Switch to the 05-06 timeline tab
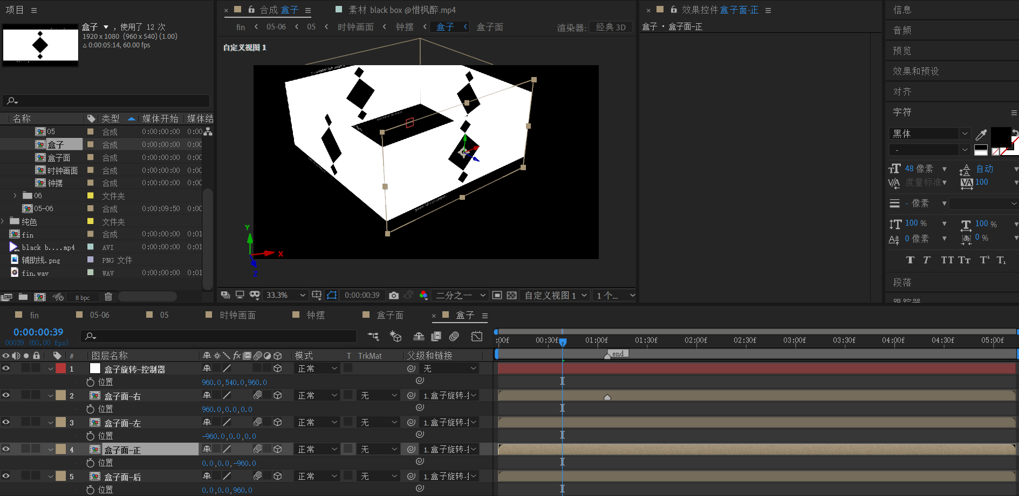Screen dimensions: 1019x496 pyautogui.click(x=100, y=315)
